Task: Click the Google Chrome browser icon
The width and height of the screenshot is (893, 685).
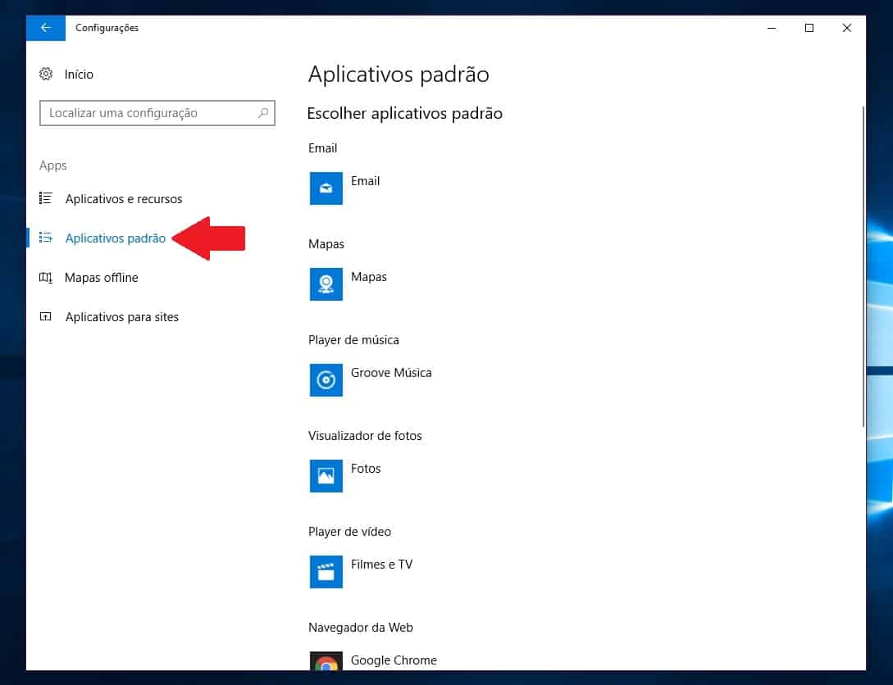Action: [x=326, y=661]
